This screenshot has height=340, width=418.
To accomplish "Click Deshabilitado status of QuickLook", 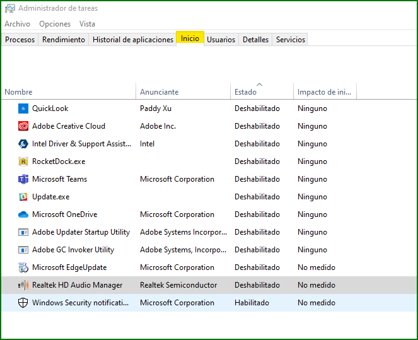I will tap(257, 108).
